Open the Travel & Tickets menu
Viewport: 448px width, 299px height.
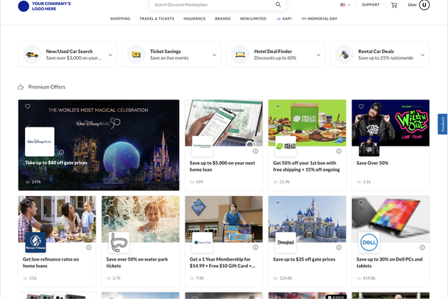[157, 18]
